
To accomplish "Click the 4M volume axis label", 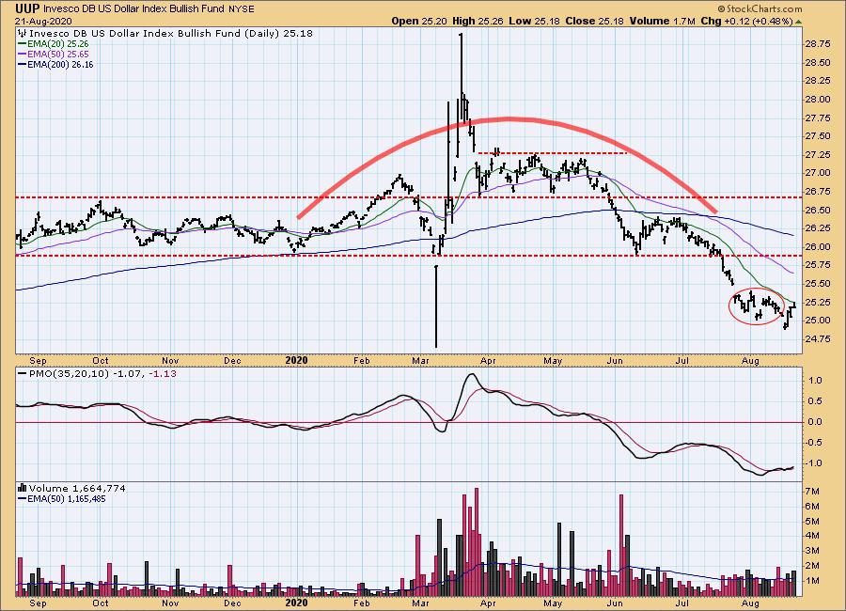I will (x=812, y=536).
